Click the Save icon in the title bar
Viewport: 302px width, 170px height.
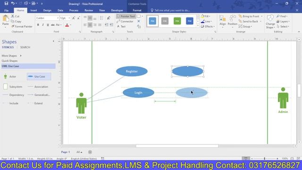(6, 3)
